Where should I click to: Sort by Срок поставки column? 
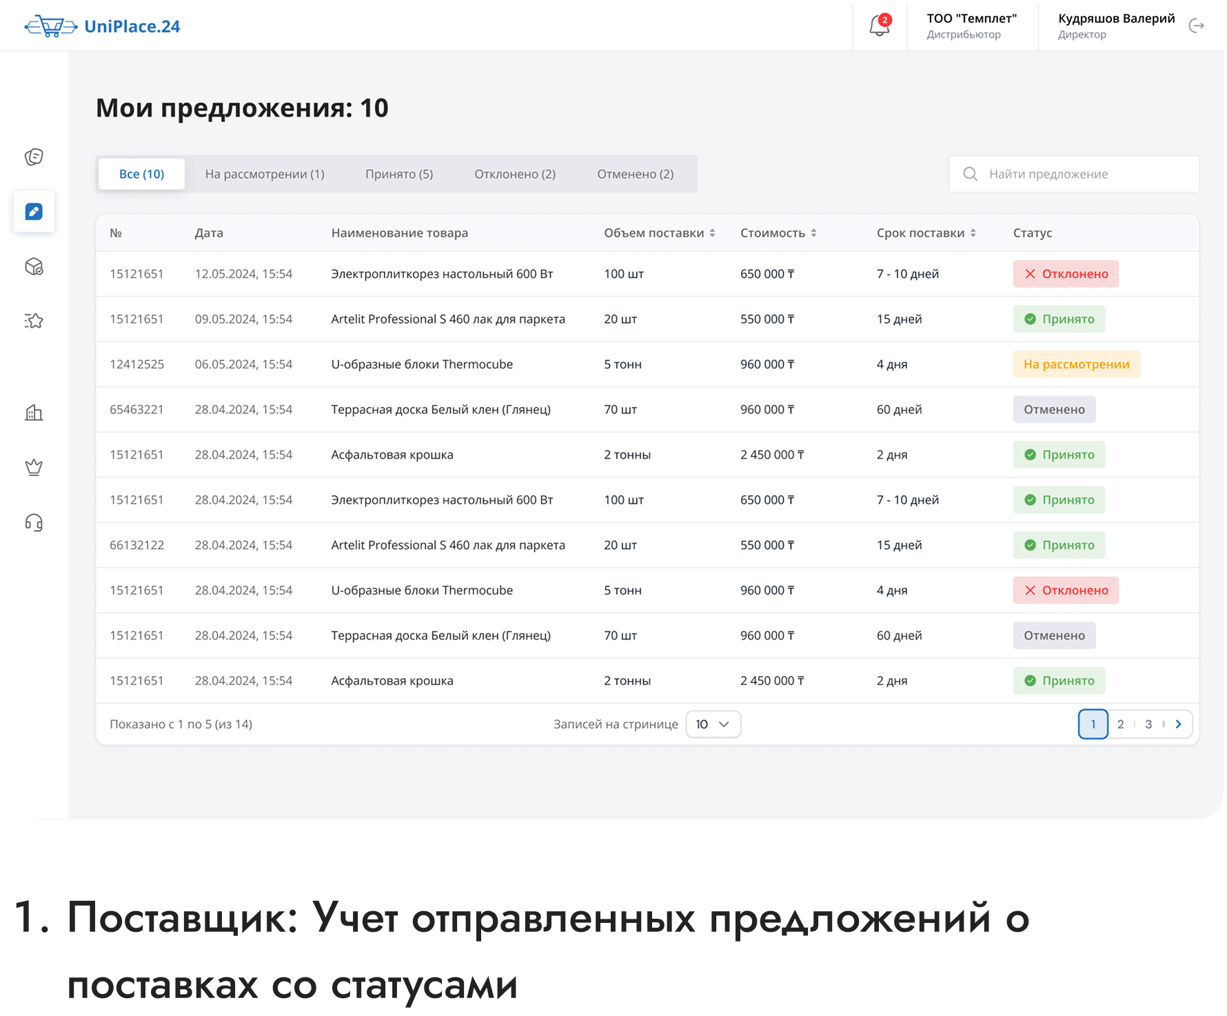(926, 233)
